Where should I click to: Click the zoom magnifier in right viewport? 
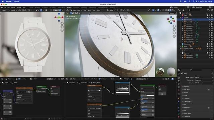point(174,26)
